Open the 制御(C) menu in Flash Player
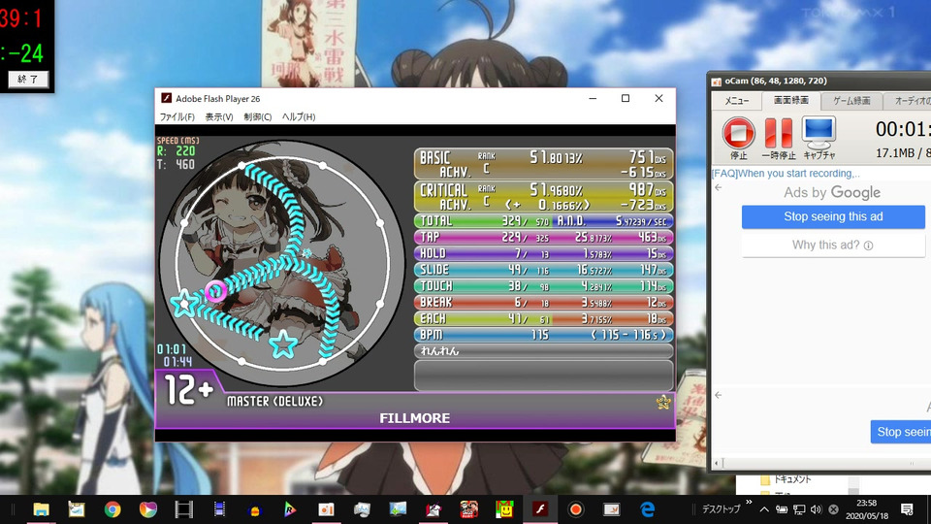 tap(258, 117)
